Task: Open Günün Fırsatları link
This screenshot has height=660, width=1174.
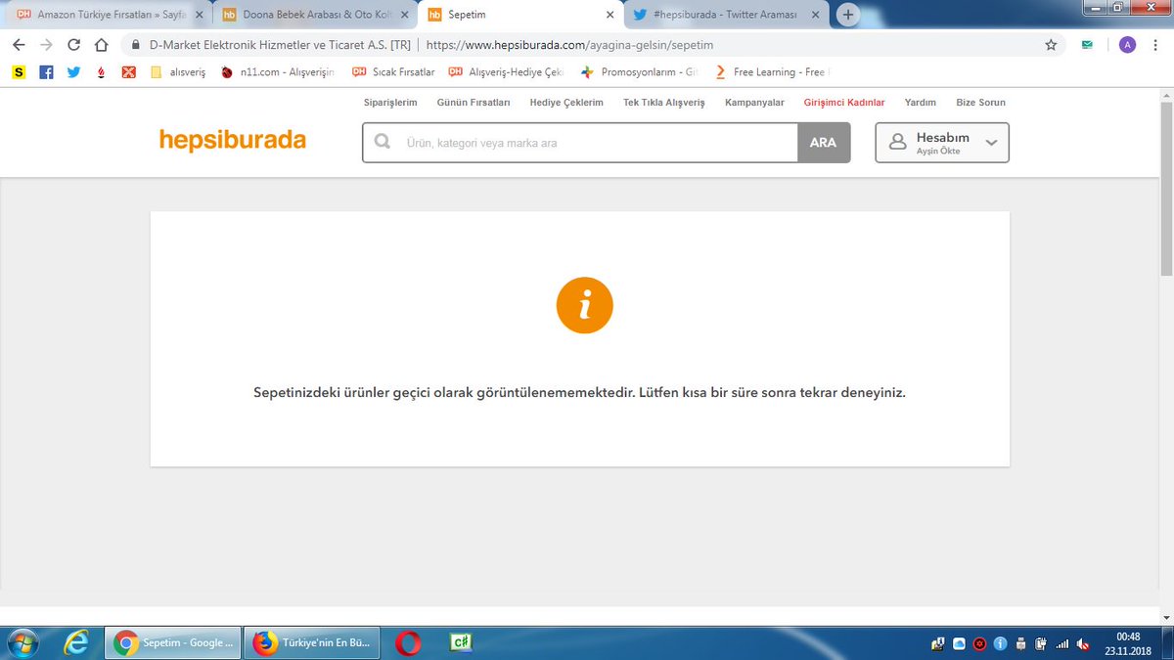Action: [474, 102]
